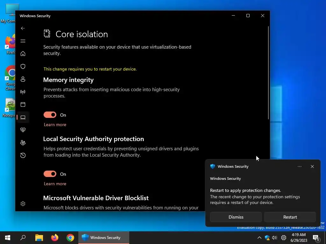Open the Home section in sidebar
Viewport: 326px width, 244px height.
[23, 54]
